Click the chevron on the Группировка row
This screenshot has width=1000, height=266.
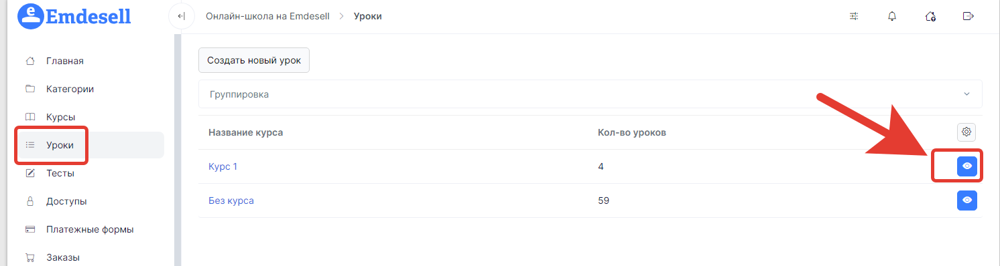click(x=966, y=94)
